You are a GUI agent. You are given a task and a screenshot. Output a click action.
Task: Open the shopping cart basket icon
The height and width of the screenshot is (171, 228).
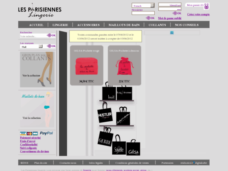206,6
